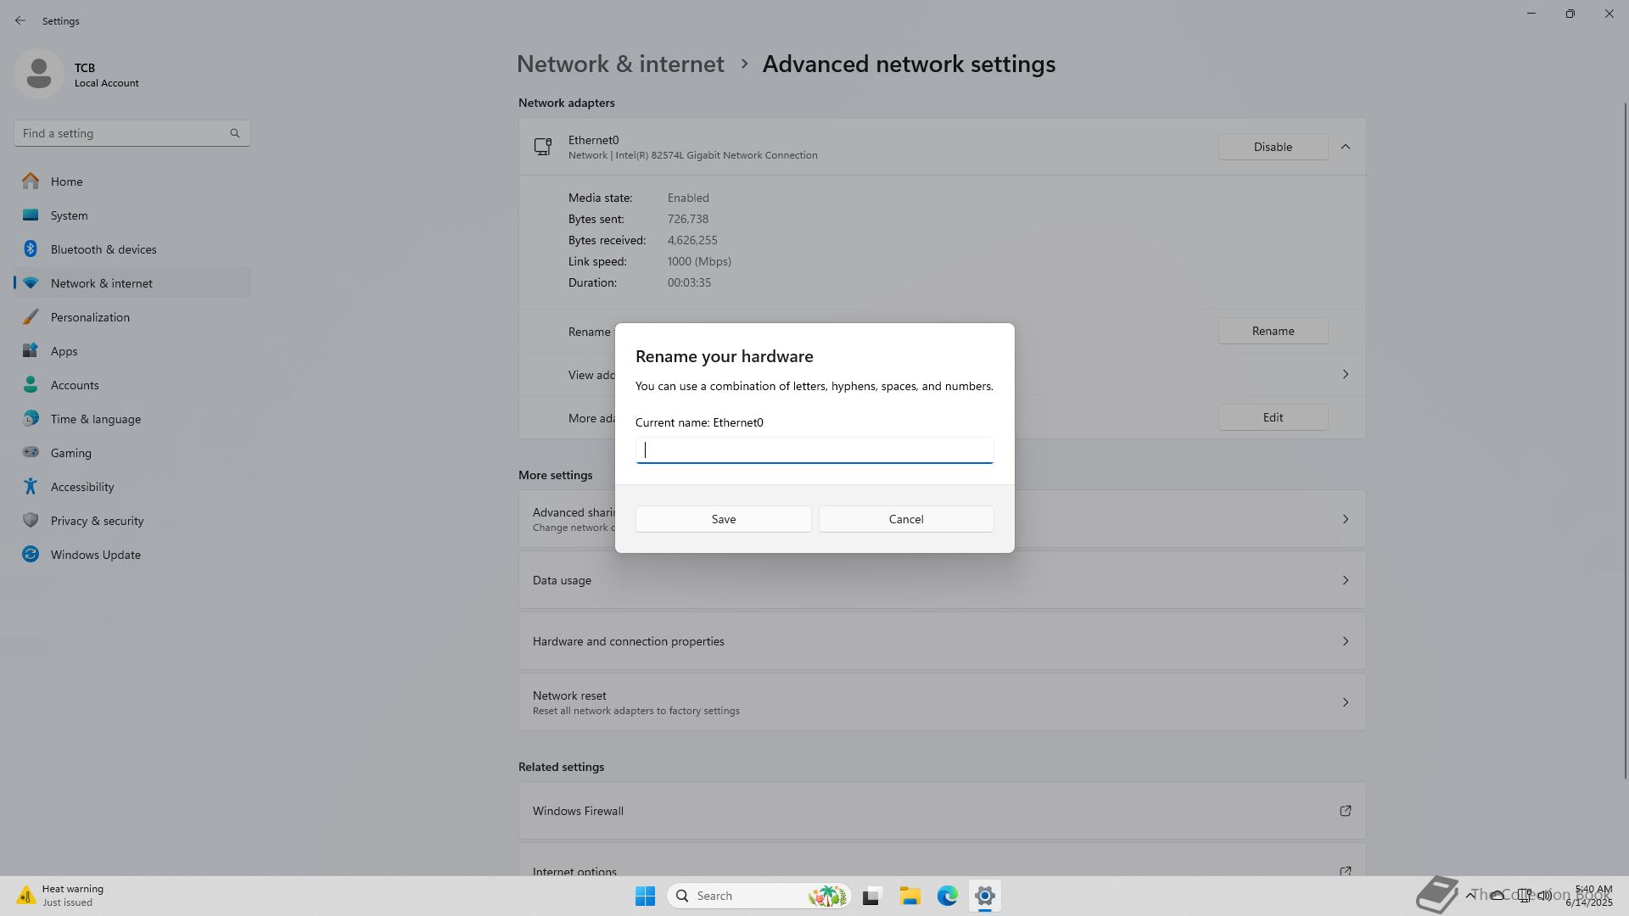The image size is (1629, 916).
Task: Expand the Network reset option
Action: pos(1345,702)
